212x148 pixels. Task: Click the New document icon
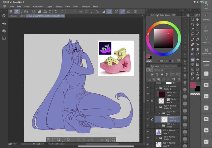(34, 12)
